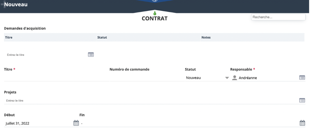
Task: Open the Début calendar picker
Action: (76, 123)
